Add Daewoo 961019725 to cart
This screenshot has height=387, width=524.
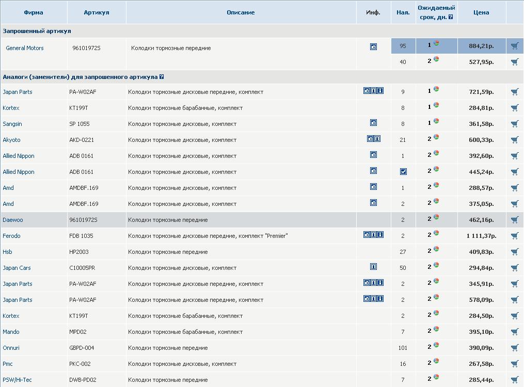[x=515, y=220]
